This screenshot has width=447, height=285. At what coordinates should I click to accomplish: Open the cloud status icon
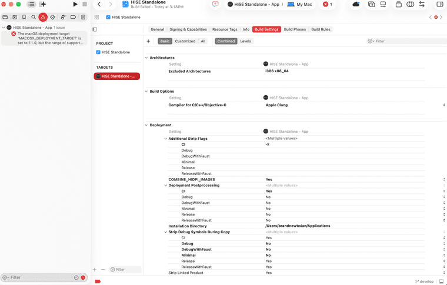pyautogui.click(x=356, y=4)
